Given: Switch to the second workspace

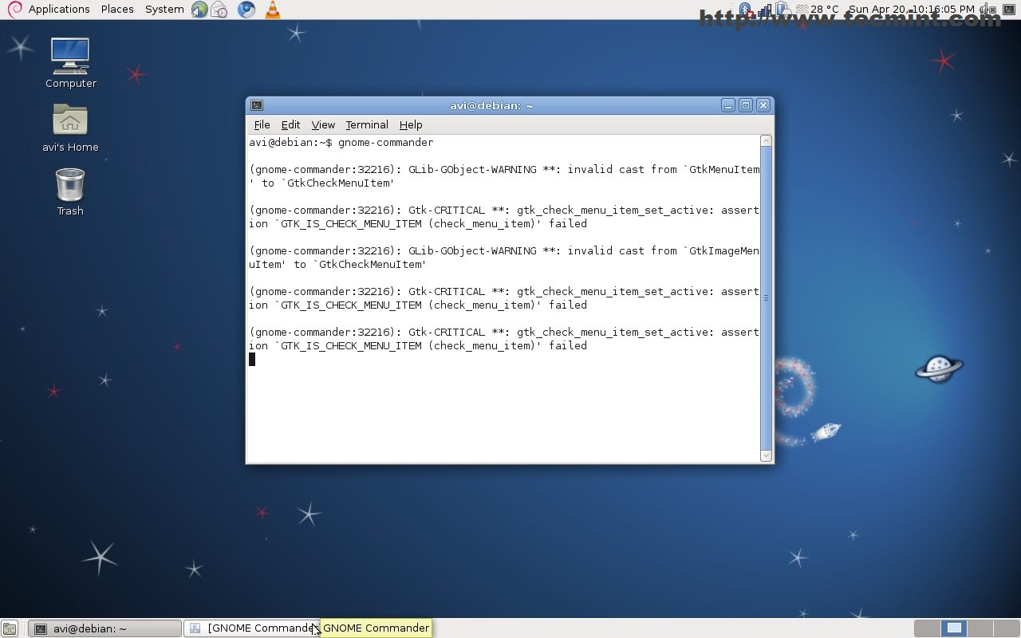Looking at the screenshot, I should (x=954, y=628).
